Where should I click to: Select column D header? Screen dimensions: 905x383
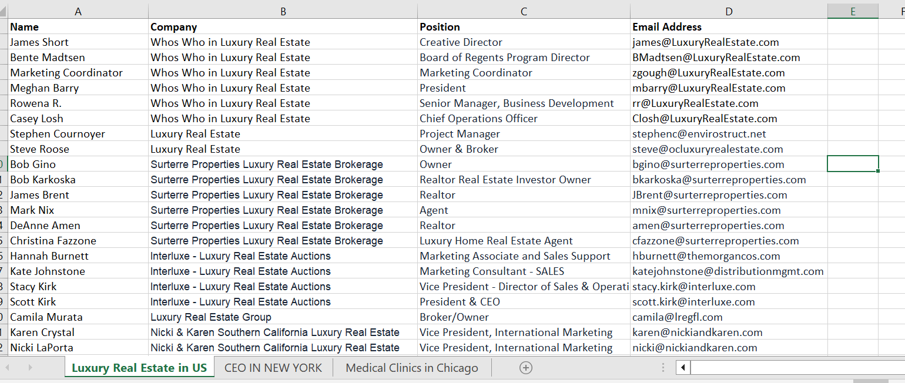pyautogui.click(x=729, y=11)
